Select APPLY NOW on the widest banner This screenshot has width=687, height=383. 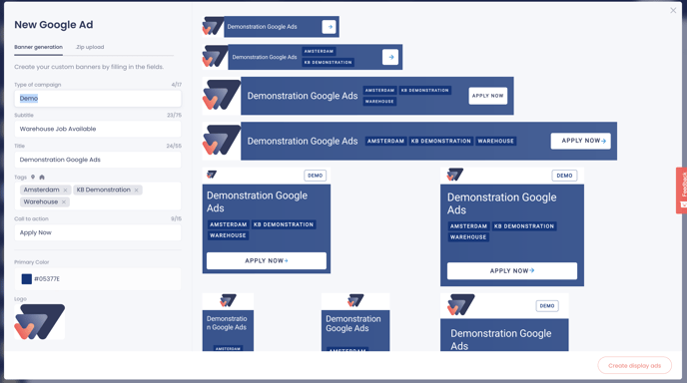tap(580, 141)
